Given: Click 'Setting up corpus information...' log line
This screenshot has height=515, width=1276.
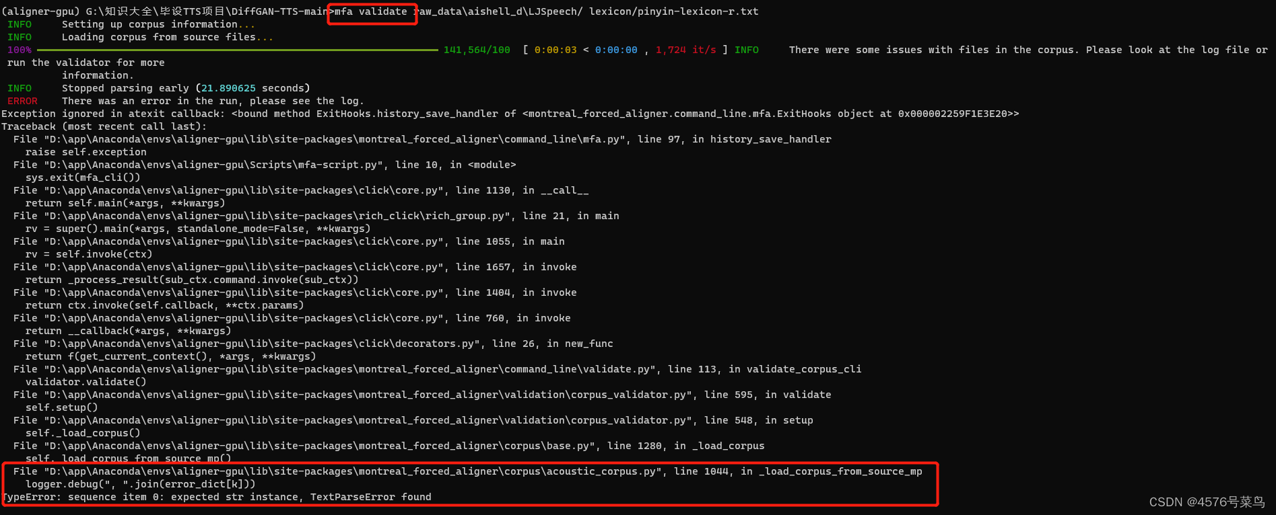Looking at the screenshot, I should [158, 24].
